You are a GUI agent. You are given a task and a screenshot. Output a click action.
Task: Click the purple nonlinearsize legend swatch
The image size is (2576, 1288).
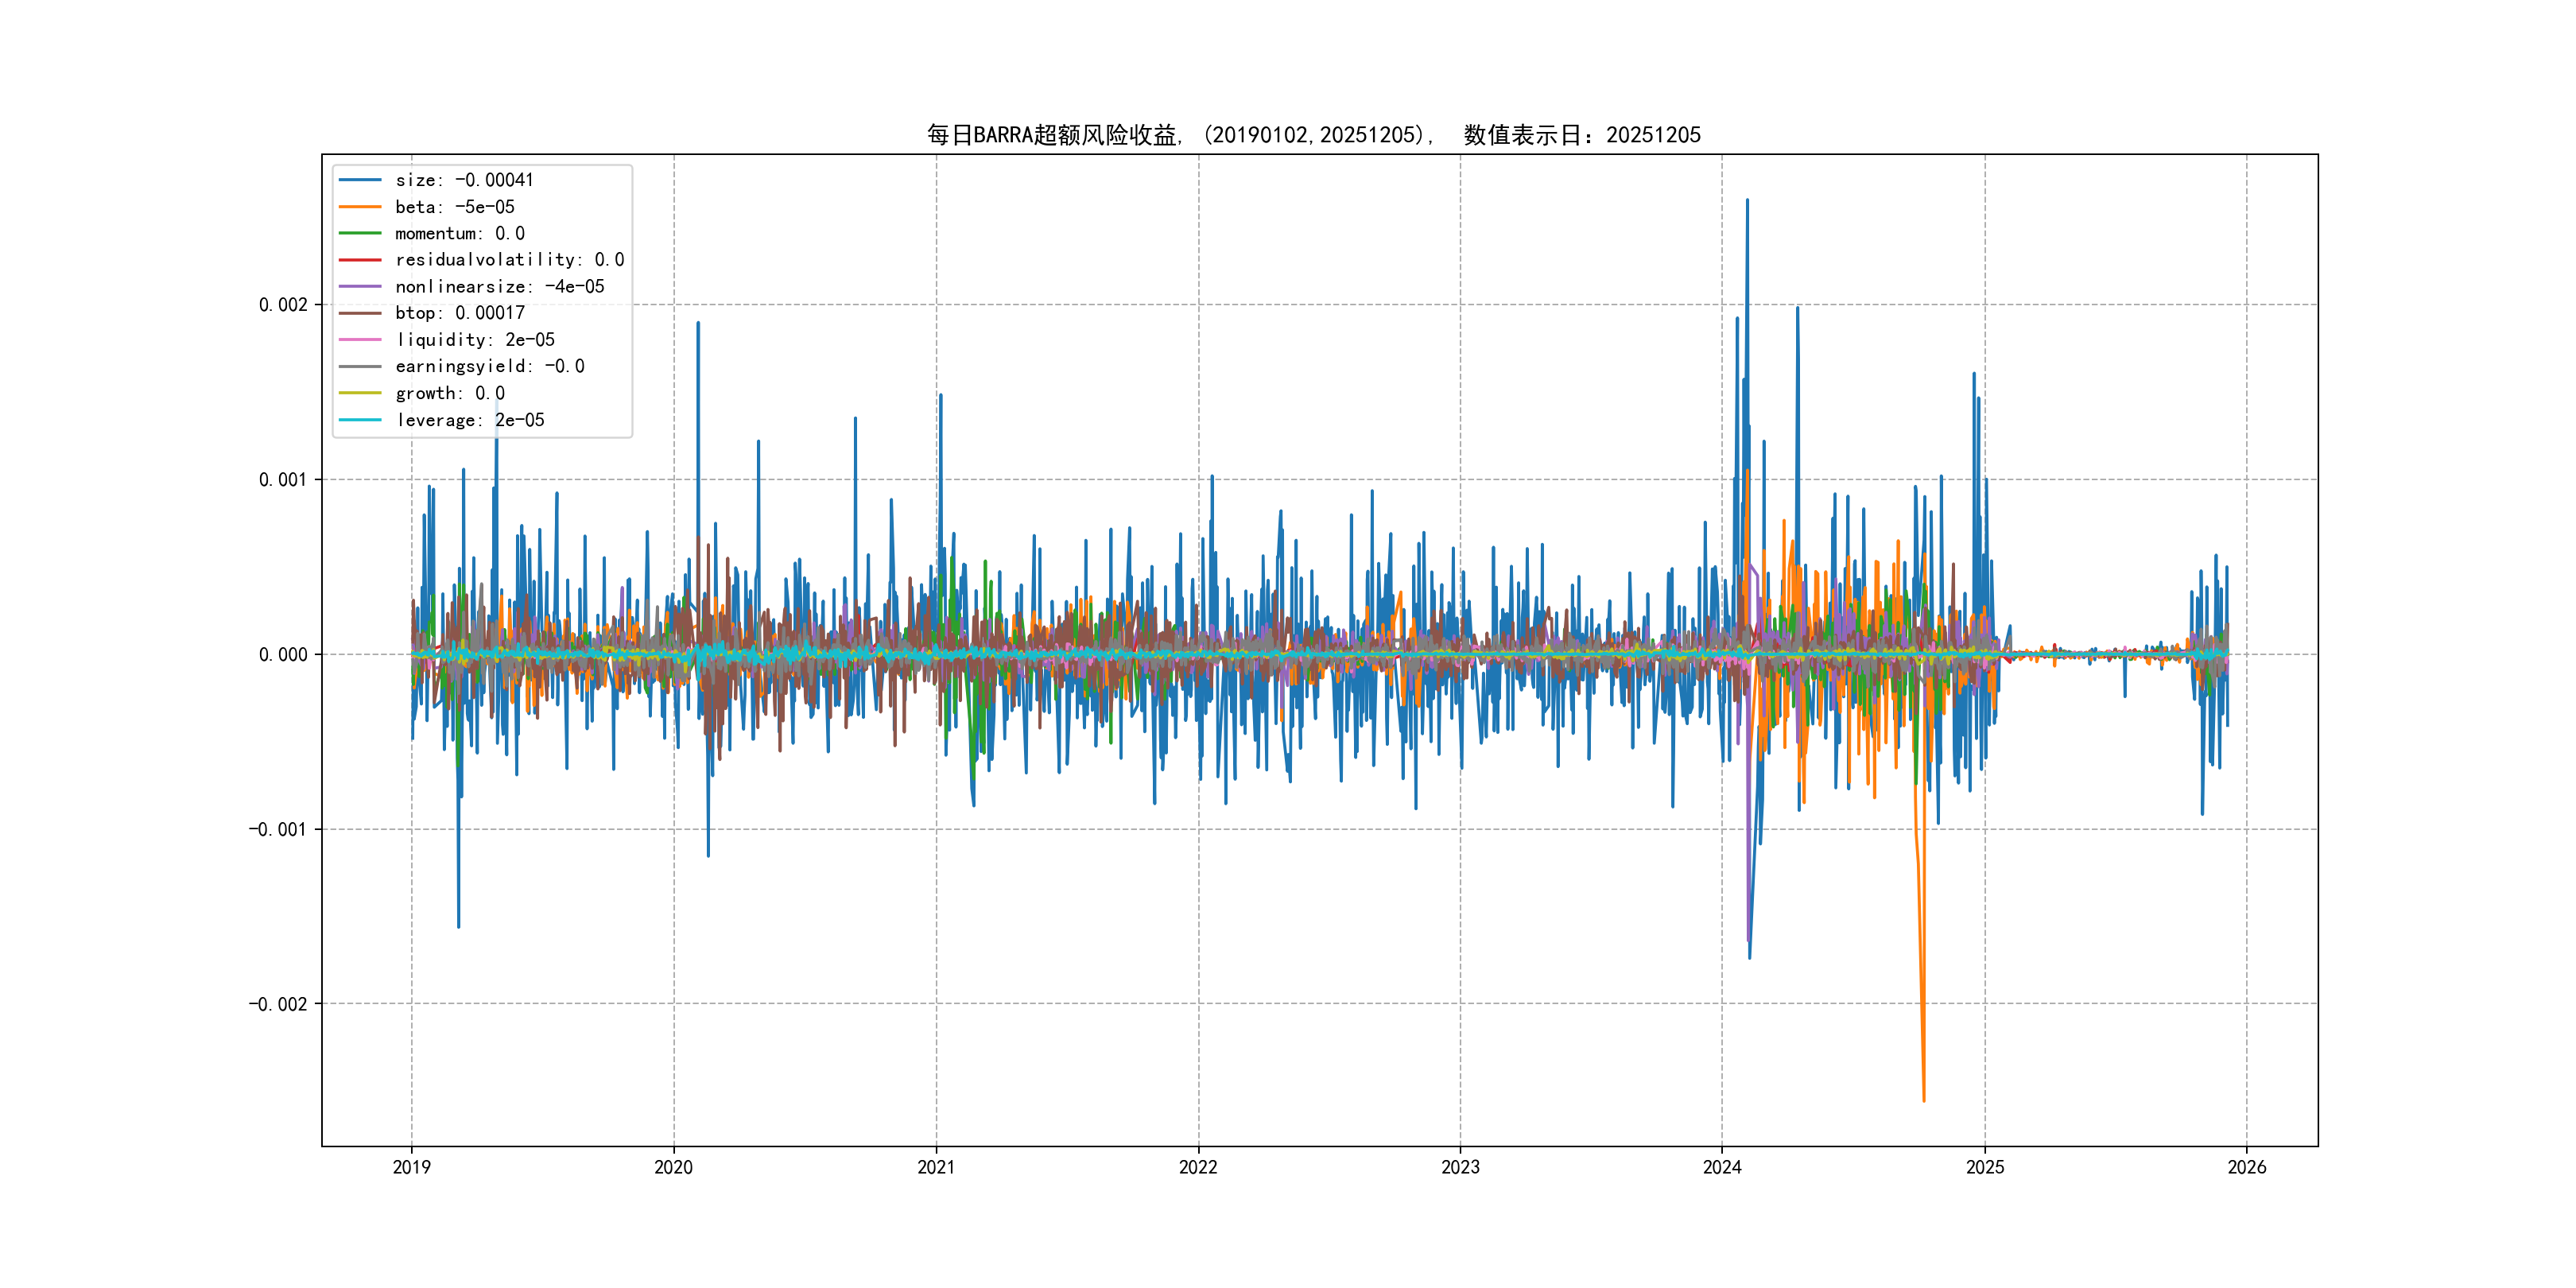360,287
